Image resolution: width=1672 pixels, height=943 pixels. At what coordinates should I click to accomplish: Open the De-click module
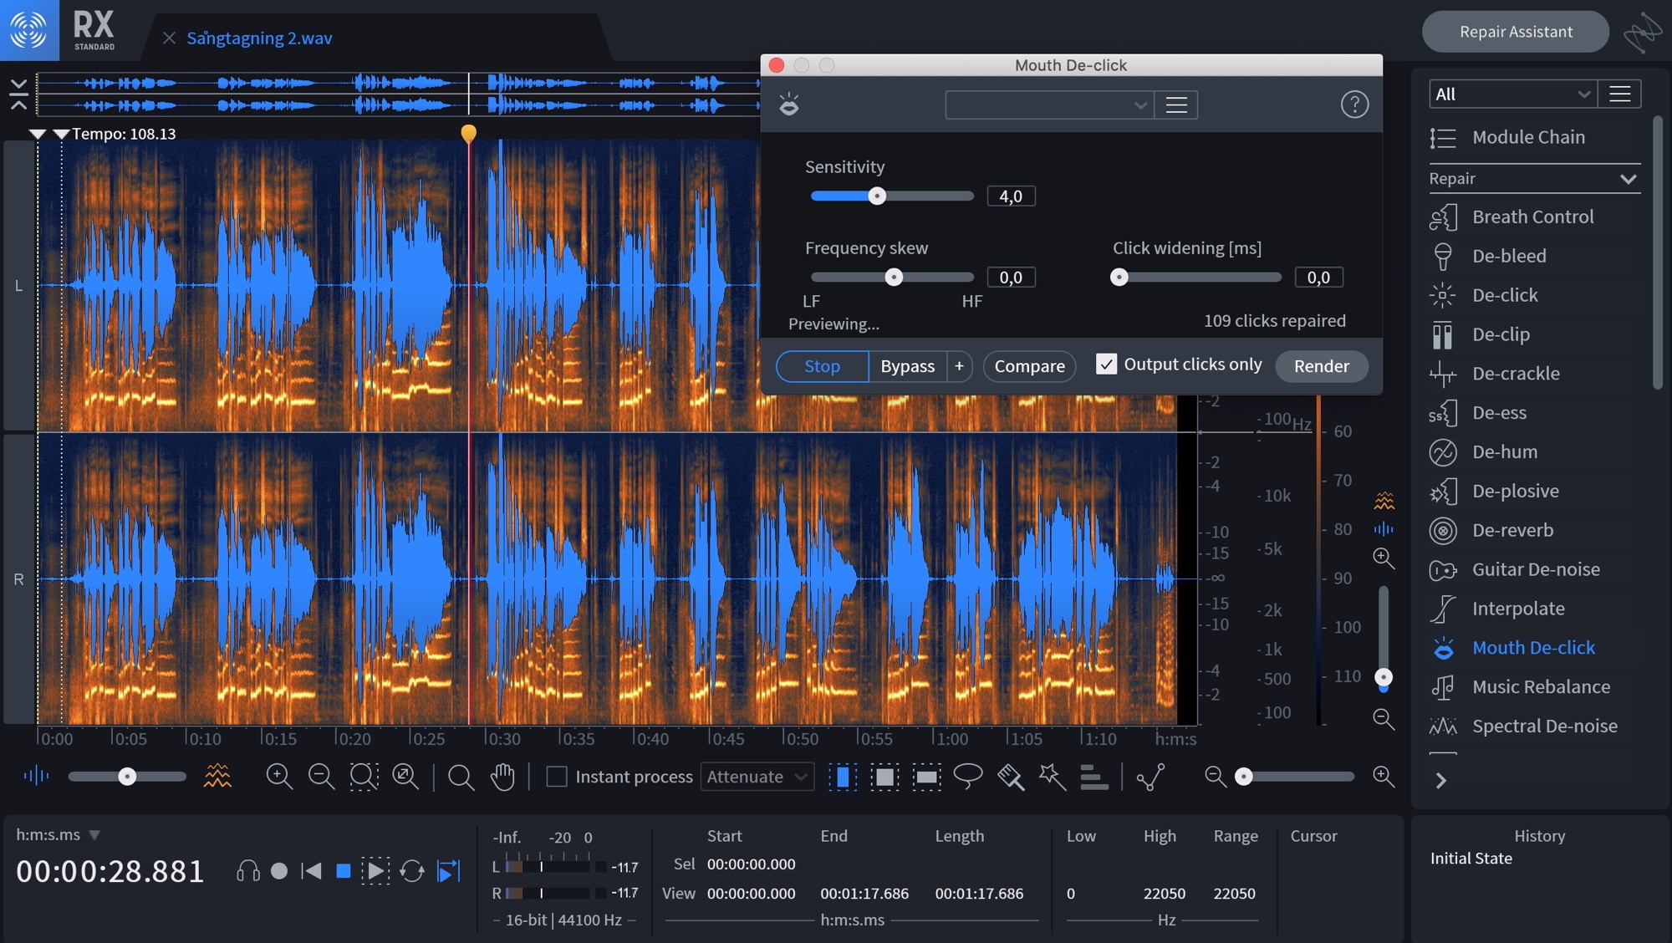1484,295
